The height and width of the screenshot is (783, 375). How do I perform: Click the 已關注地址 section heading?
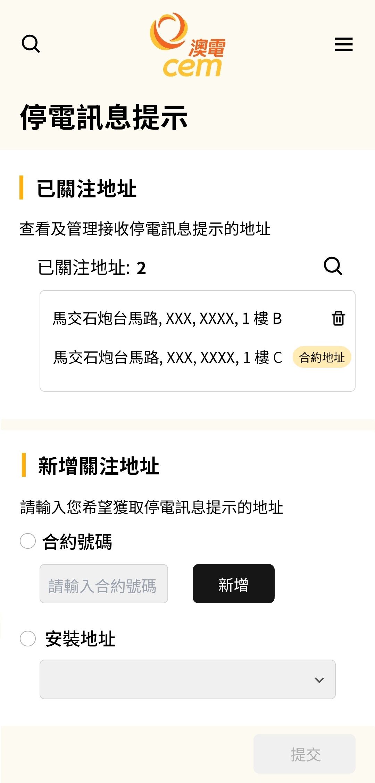(86, 189)
